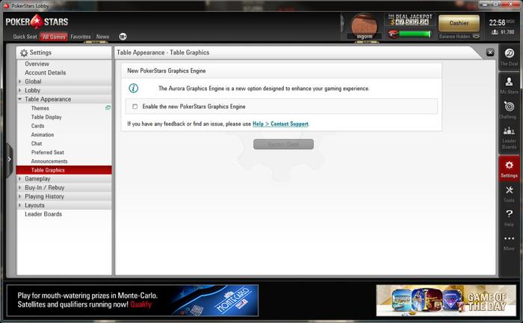Click the Qualify link in Monte-Carlo banner

point(140,304)
